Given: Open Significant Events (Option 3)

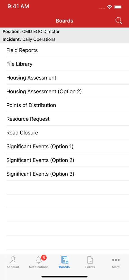Looking at the screenshot, I should point(64,174).
